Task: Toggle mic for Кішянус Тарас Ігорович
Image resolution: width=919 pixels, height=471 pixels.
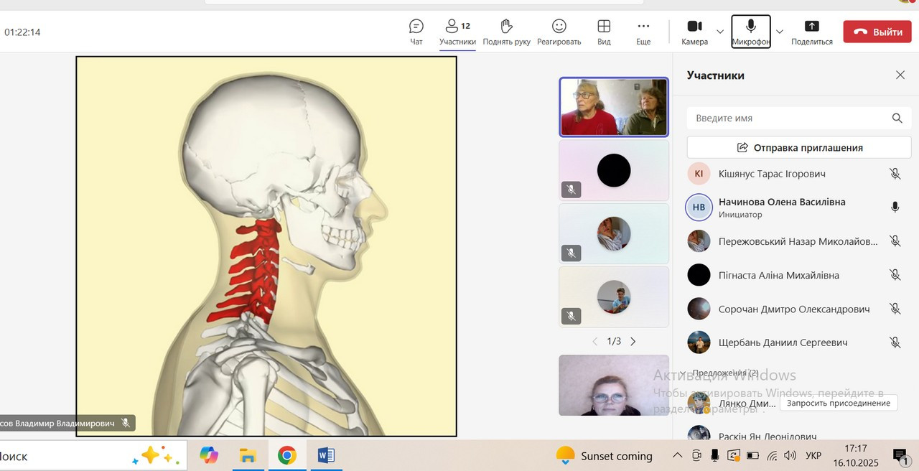Action: pyautogui.click(x=895, y=174)
